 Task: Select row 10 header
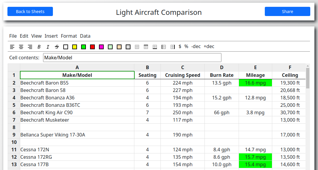click(14, 142)
